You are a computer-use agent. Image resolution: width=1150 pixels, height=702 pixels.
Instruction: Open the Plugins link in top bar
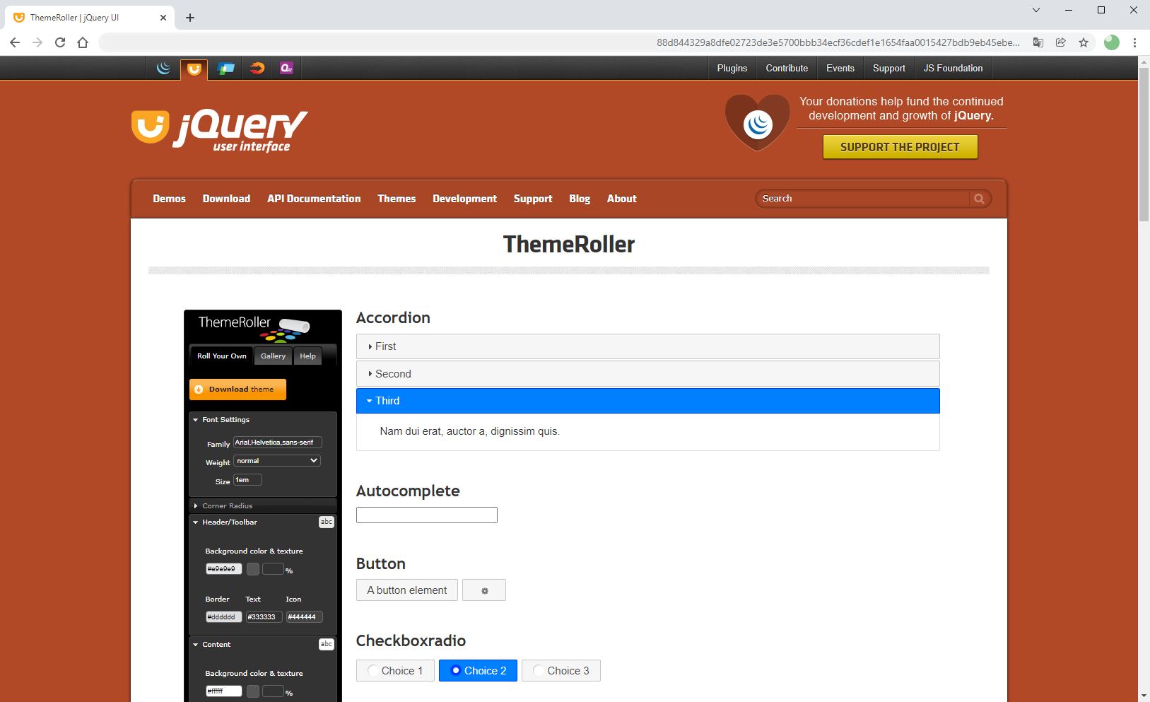[x=732, y=69]
